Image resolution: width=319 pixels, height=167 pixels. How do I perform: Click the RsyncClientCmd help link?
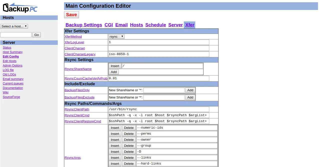[77, 115]
